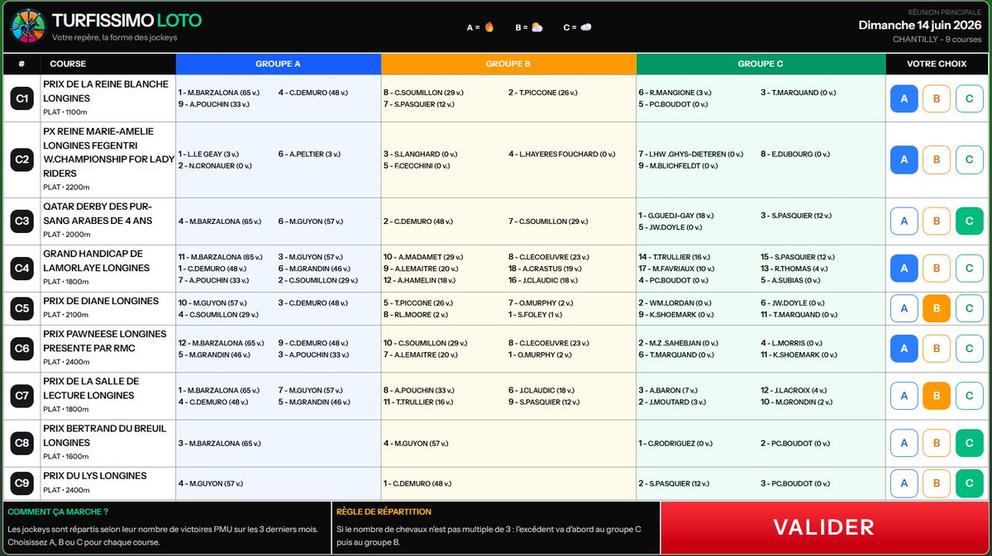
Task: Click 6 - R.MANGIONE (3 v.) entry
Action: point(675,93)
